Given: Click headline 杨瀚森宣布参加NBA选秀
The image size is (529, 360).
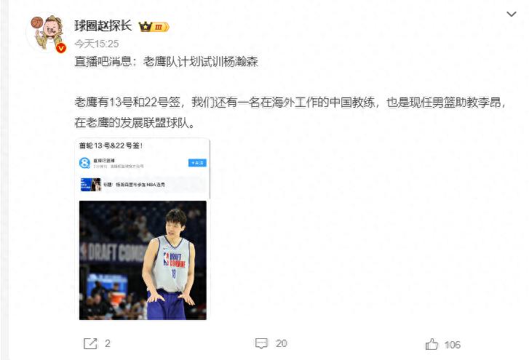Looking at the screenshot, I should (x=140, y=185).
